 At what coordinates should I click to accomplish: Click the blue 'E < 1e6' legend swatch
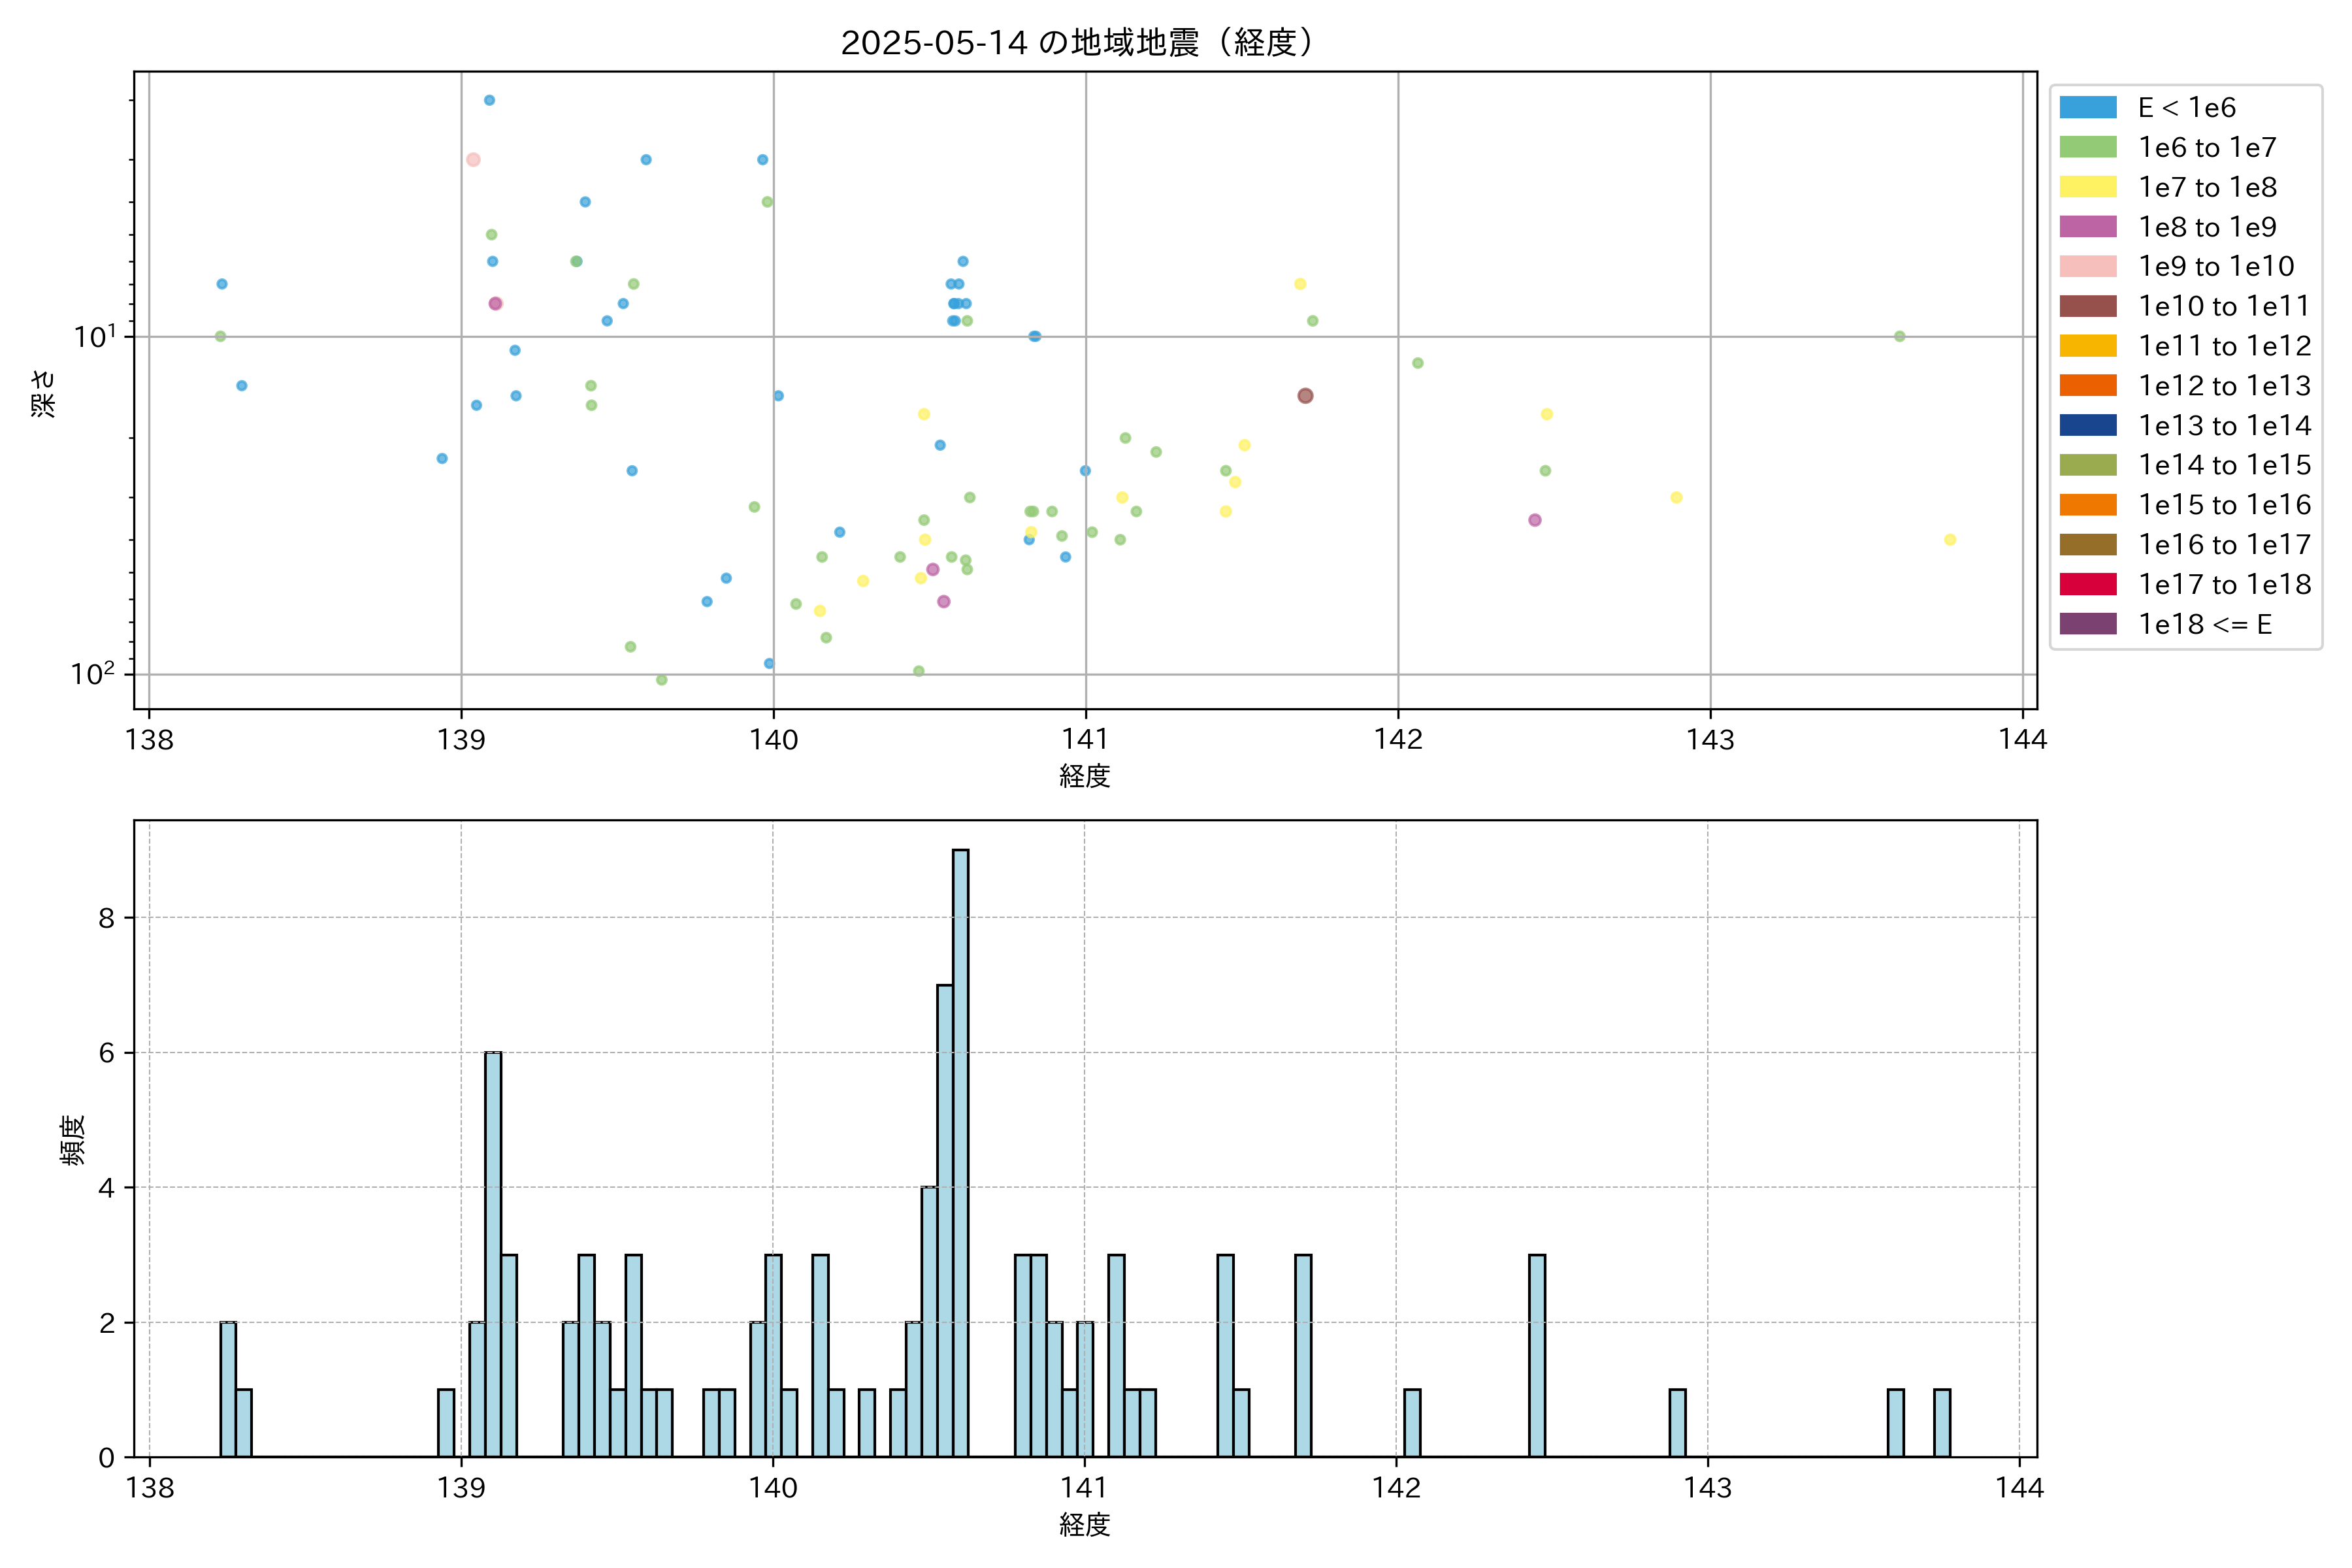pos(2088,108)
